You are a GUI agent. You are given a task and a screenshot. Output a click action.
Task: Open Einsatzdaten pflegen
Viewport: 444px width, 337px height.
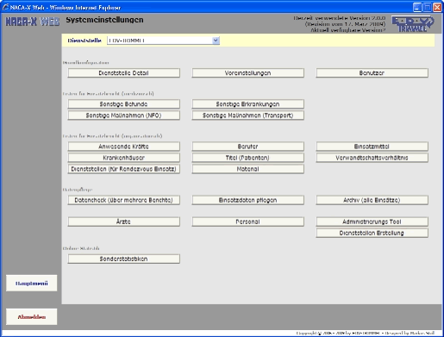point(248,200)
